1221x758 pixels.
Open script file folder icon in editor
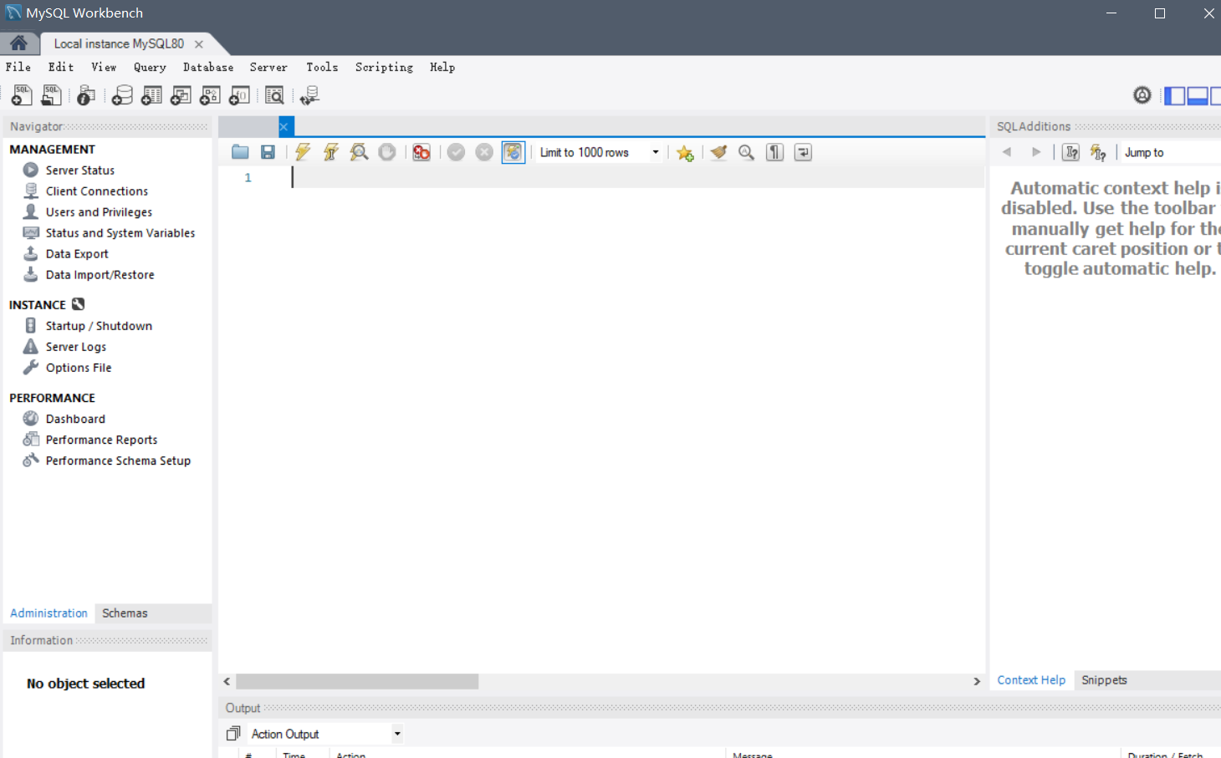pos(240,152)
